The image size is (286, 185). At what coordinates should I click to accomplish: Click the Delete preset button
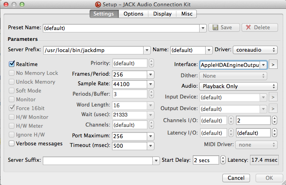pos(260,27)
